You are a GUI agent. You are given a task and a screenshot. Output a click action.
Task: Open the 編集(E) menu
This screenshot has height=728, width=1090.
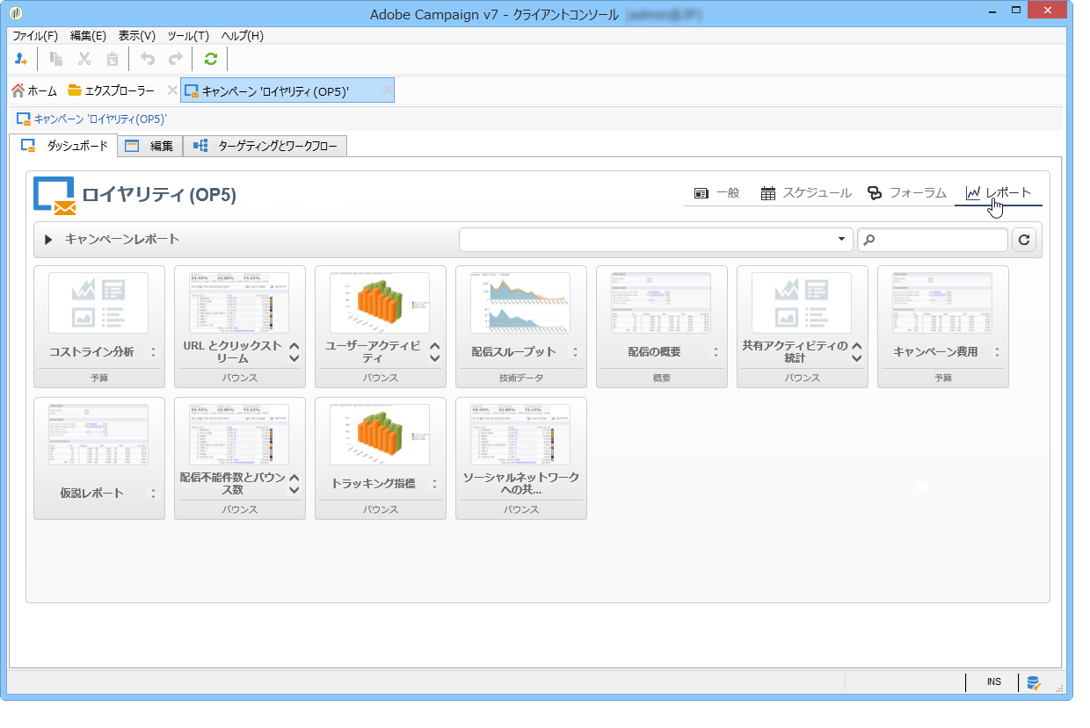(88, 36)
